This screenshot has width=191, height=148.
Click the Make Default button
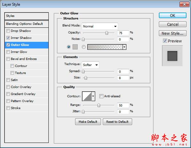[88, 122]
